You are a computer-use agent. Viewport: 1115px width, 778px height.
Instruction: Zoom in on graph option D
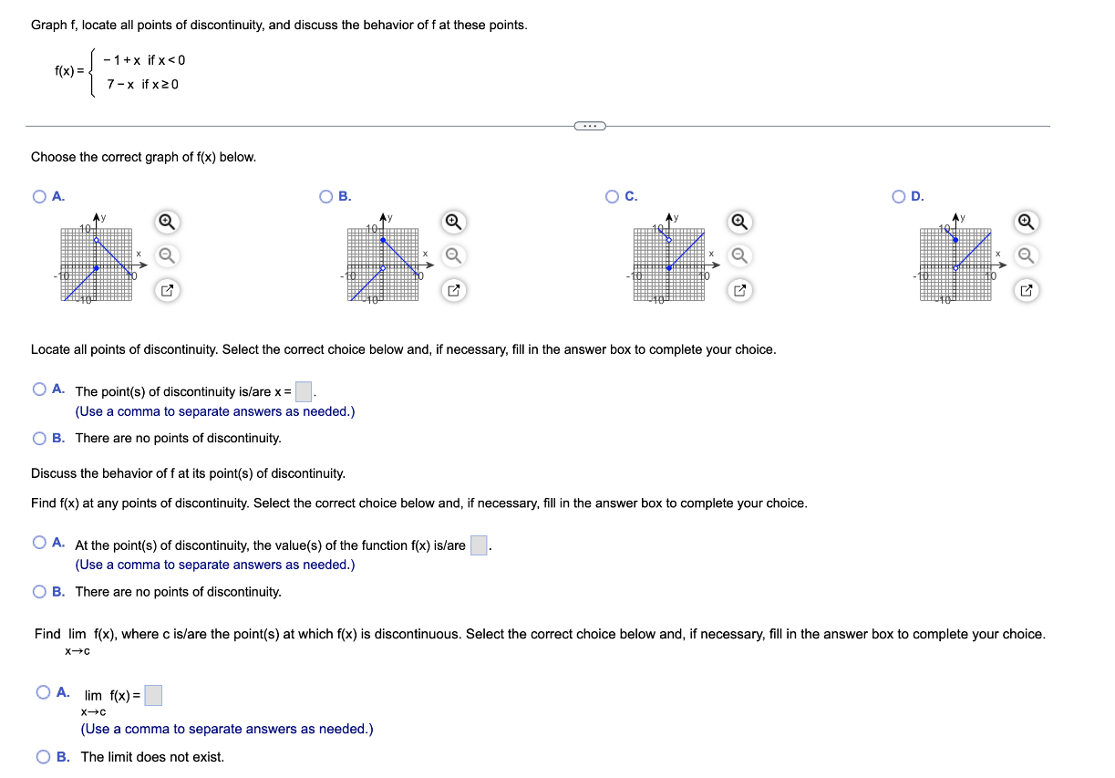coord(1025,222)
